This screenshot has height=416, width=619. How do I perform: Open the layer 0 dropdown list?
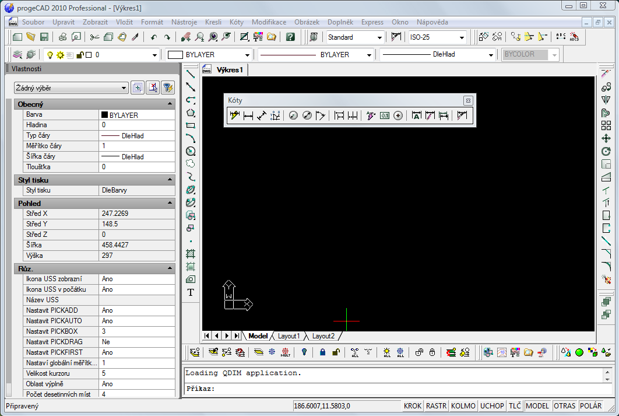(x=154, y=55)
